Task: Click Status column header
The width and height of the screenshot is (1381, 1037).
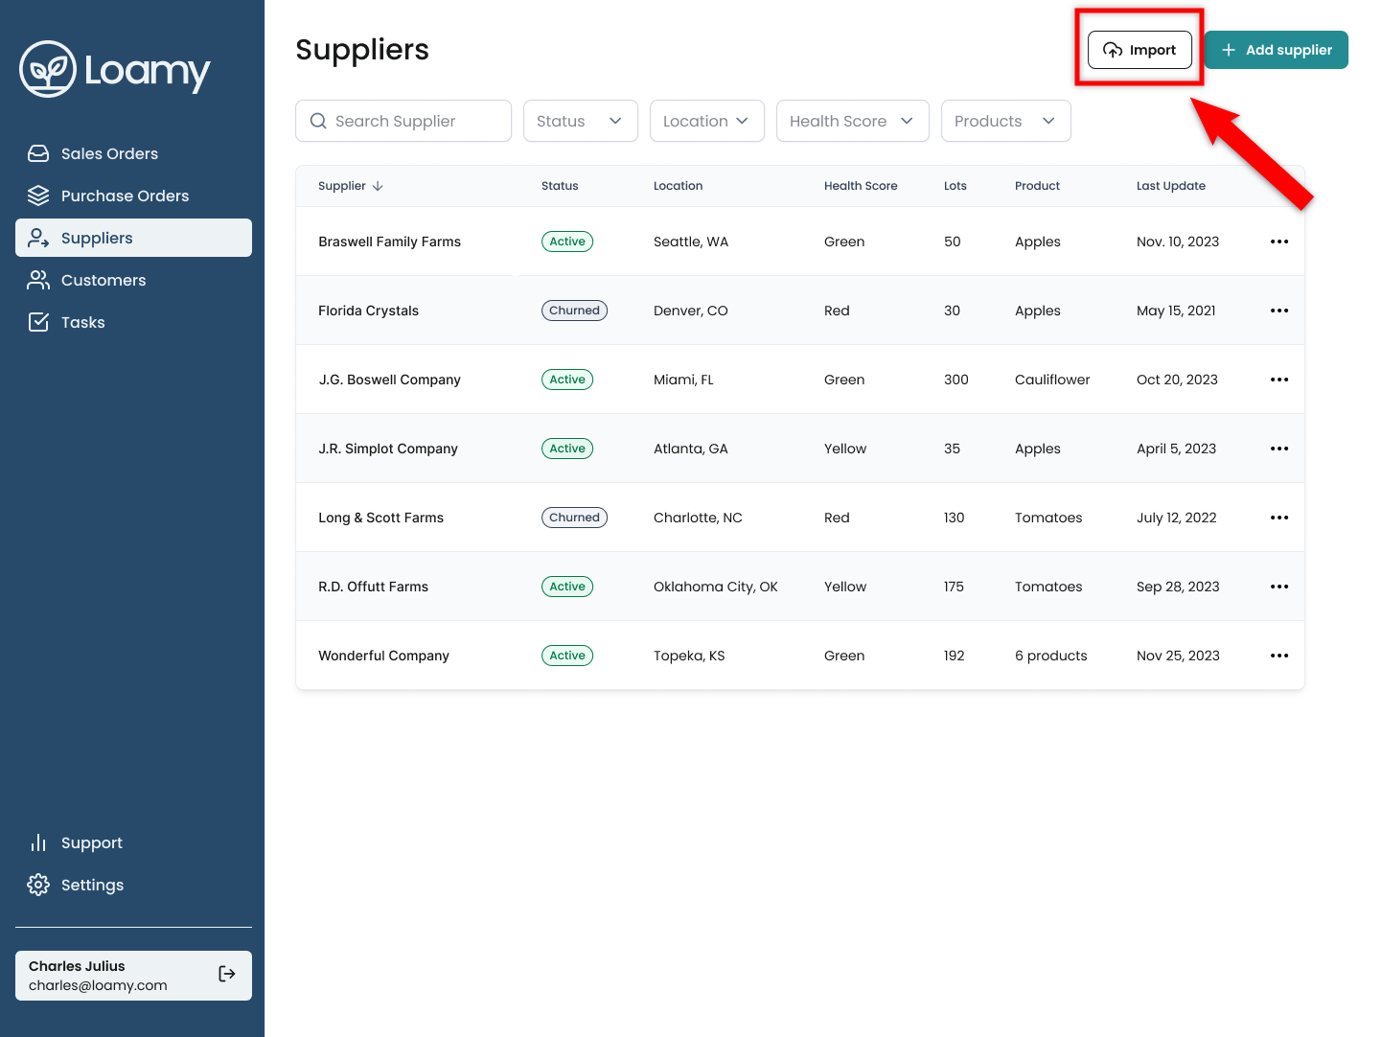Action: (560, 186)
